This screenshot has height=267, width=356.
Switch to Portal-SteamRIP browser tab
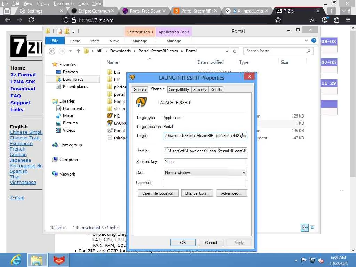[195, 11]
